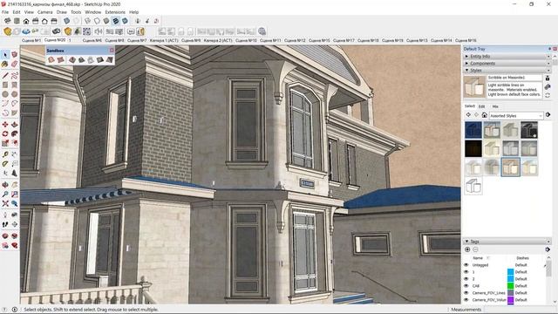
Task: Close the Sandbox toolbar
Action: pos(112,51)
